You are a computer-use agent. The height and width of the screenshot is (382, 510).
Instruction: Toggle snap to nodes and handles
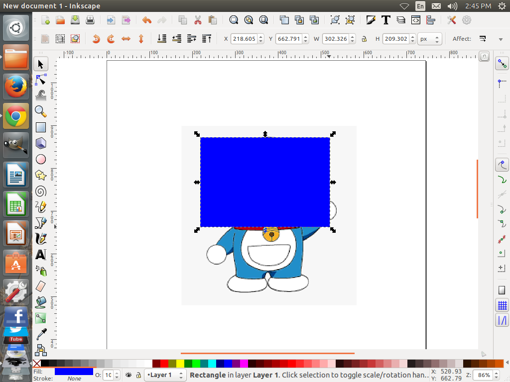[502, 165]
